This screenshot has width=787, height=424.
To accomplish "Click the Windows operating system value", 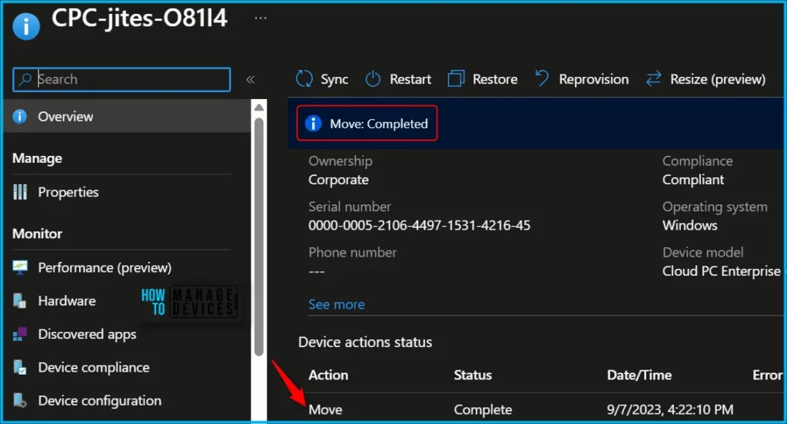I will [689, 225].
